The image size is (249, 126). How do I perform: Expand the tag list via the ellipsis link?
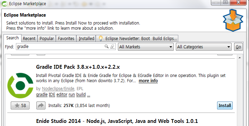(x=89, y=95)
